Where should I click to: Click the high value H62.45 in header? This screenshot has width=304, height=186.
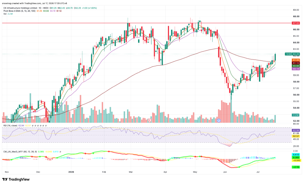coord(61,8)
